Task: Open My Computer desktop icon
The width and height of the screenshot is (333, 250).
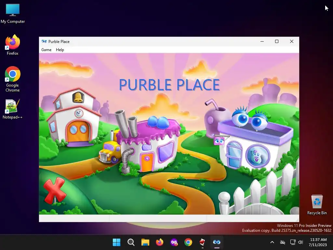Action: click(13, 14)
